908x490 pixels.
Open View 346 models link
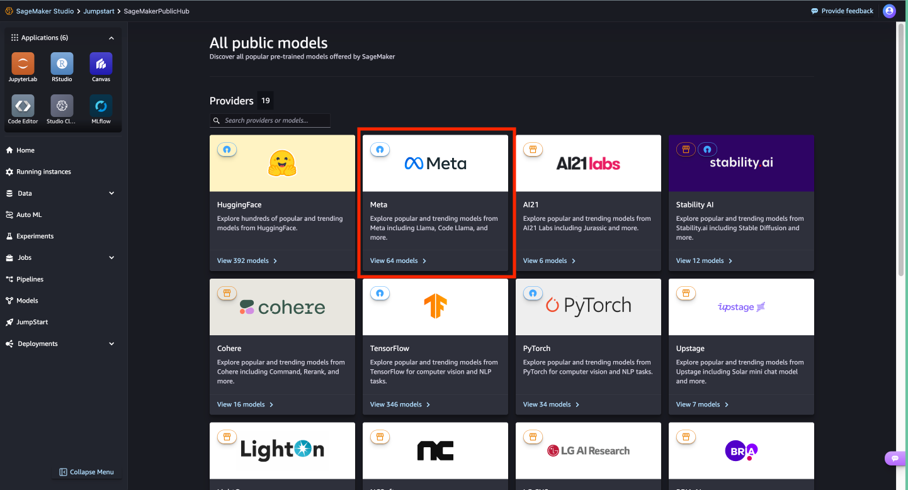(x=400, y=404)
